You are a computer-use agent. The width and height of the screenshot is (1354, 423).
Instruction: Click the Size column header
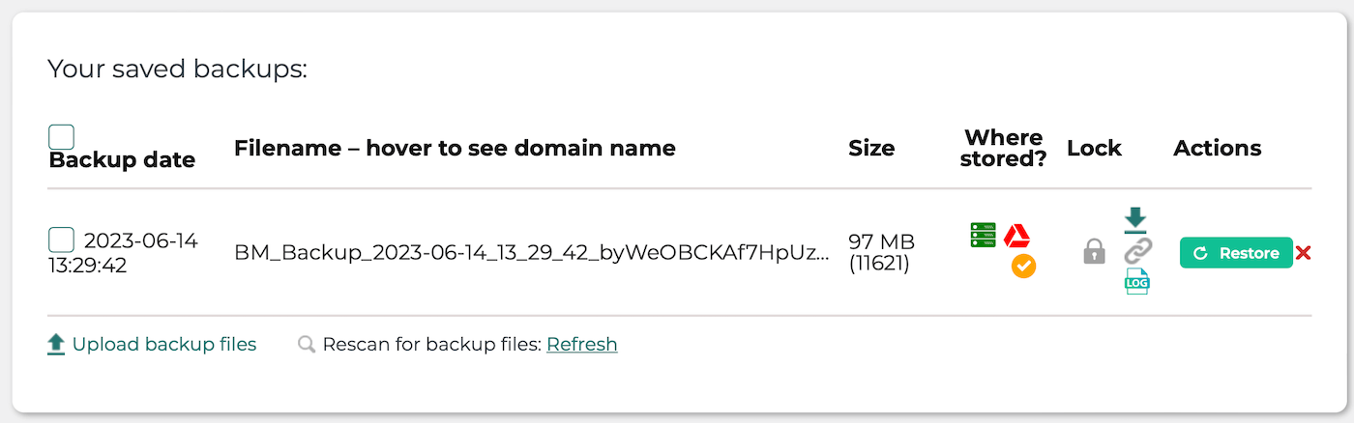tap(871, 148)
